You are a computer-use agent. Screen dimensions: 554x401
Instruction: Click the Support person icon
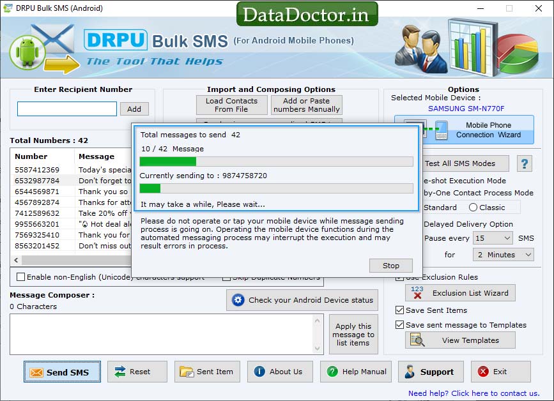pyautogui.click(x=410, y=372)
